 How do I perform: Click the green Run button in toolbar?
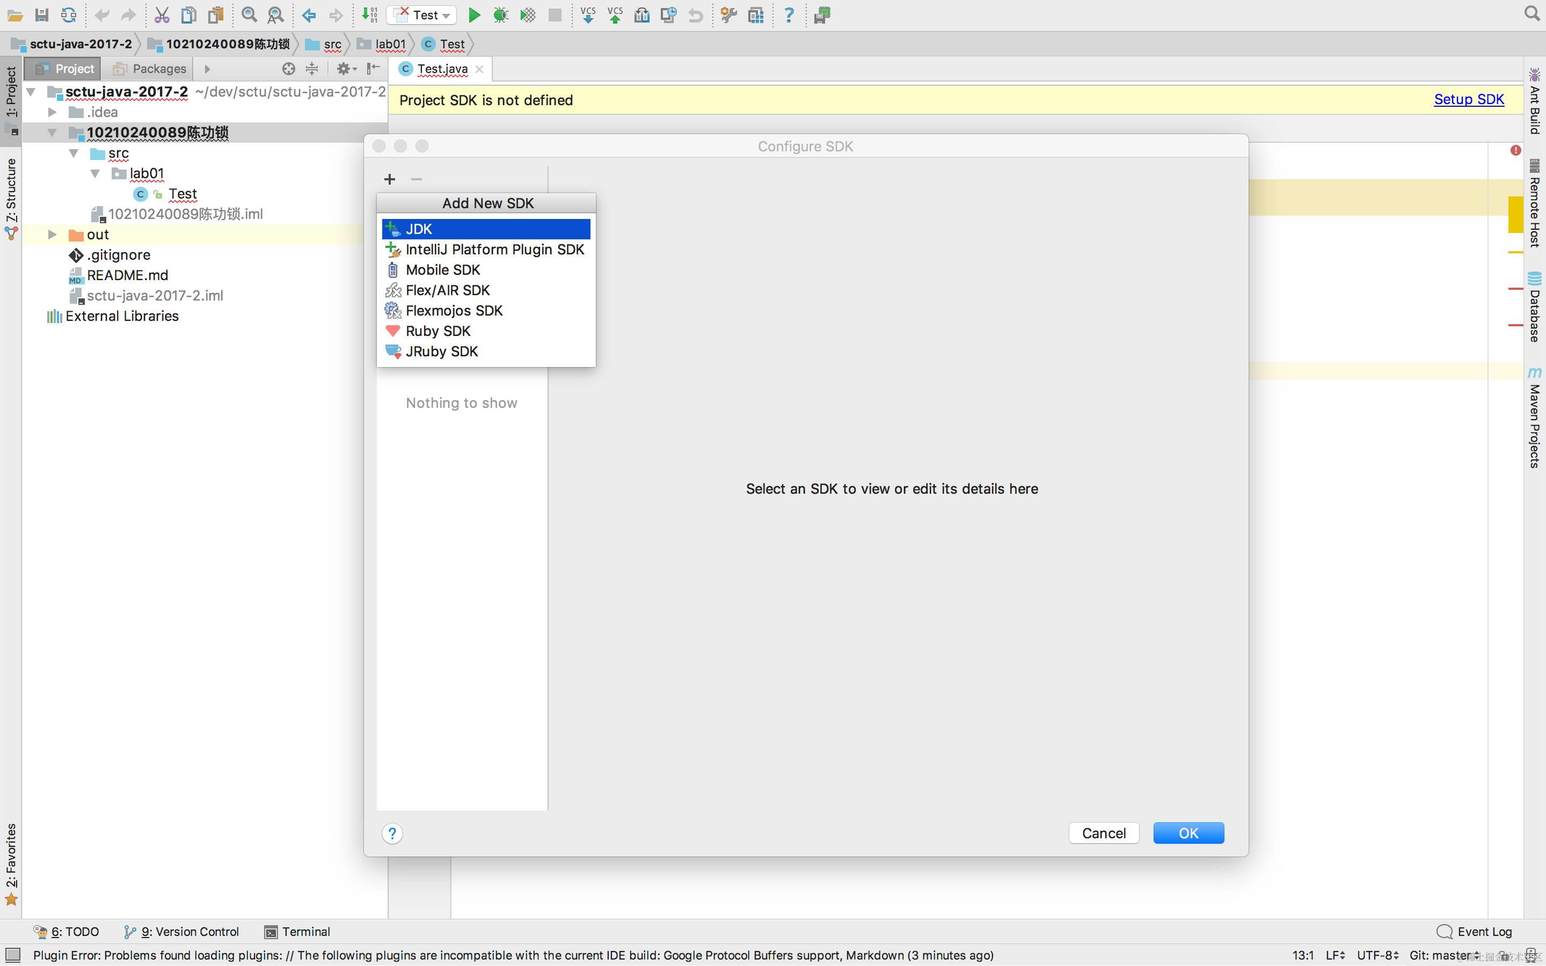click(x=473, y=16)
